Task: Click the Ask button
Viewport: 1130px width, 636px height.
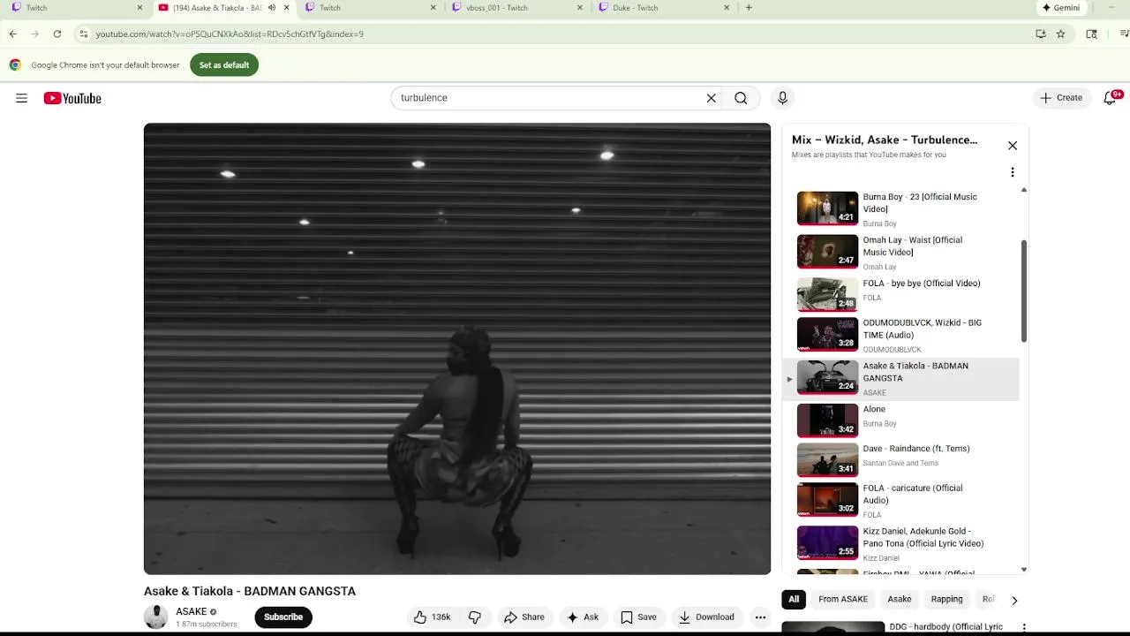Action: point(583,617)
